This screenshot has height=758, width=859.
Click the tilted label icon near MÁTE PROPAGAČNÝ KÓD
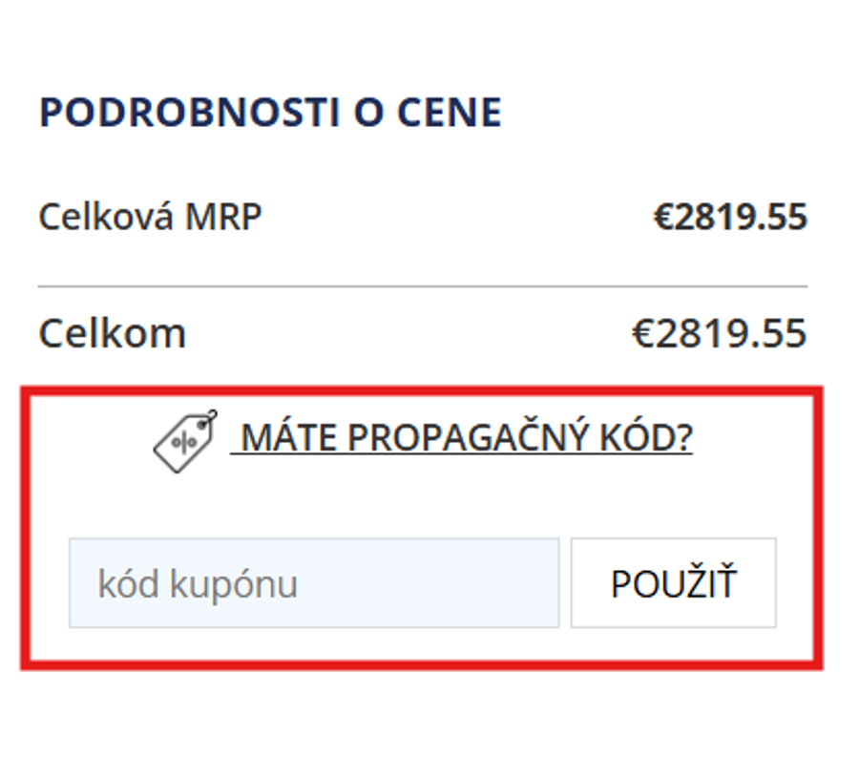(181, 440)
